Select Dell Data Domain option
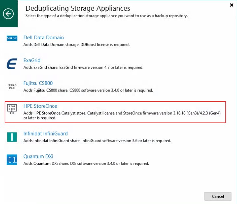This screenshot has width=237, height=204. click(x=44, y=38)
